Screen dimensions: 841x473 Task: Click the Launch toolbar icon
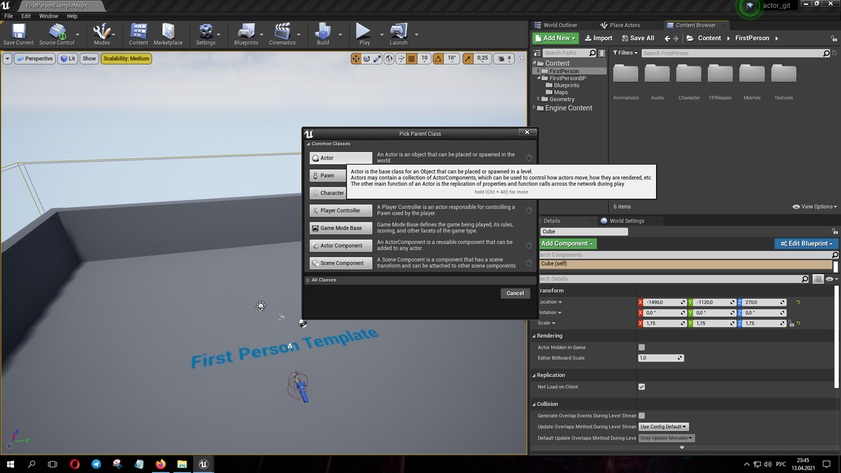[399, 34]
